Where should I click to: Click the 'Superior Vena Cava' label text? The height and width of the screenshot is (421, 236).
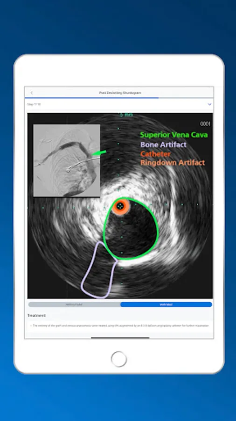tap(174, 135)
